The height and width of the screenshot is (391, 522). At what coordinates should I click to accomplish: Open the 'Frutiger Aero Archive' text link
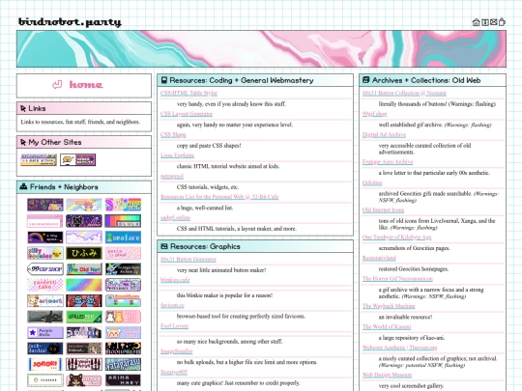click(388, 162)
